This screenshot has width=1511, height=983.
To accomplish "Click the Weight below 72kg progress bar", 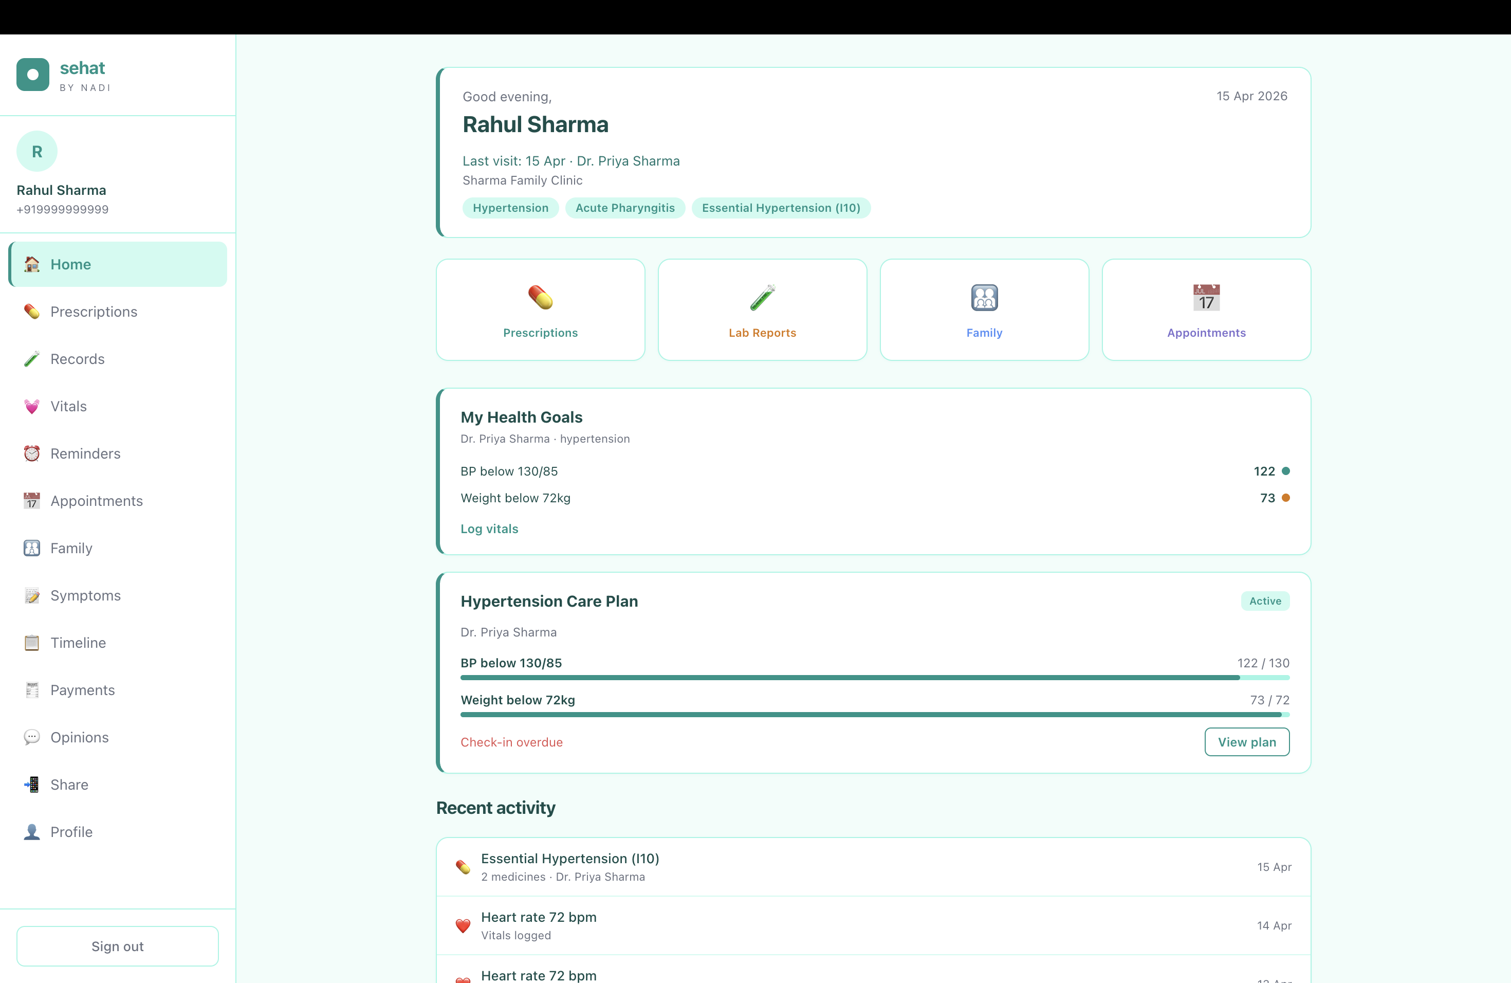I will coord(875,715).
